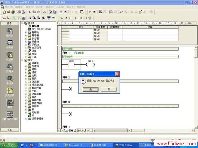Viewport: 198px width, 148px height.
Task: Expand the 符号表 tree node
Action: point(26,35)
